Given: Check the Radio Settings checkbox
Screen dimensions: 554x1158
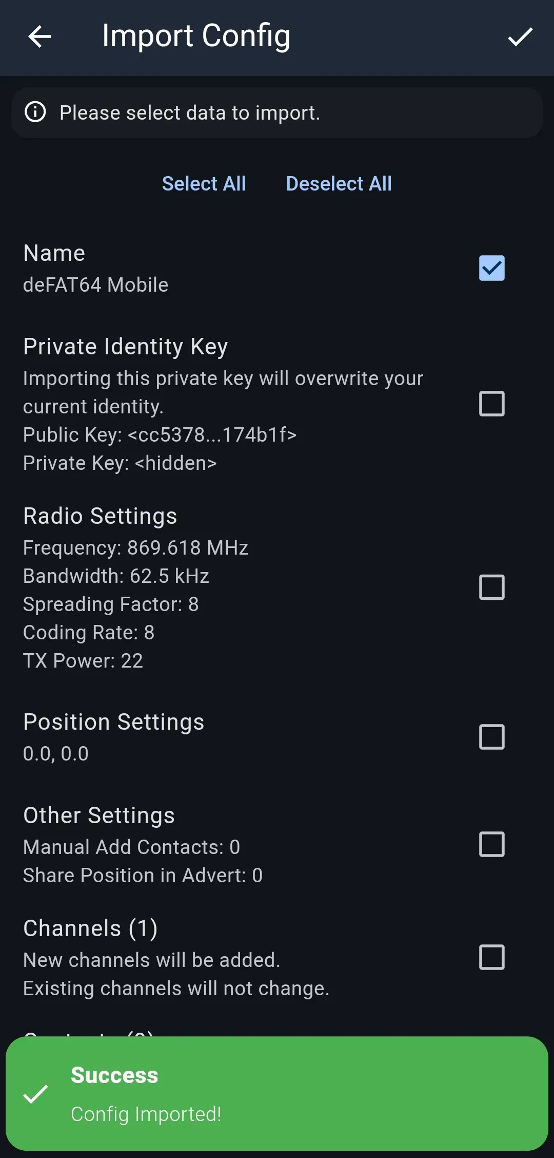Looking at the screenshot, I should point(491,587).
